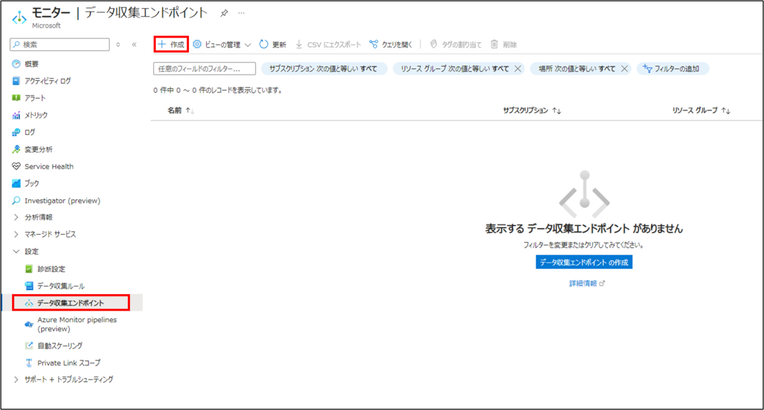The image size is (764, 410).
Task: Click the ログ icon in sidebar
Action: pyautogui.click(x=17, y=132)
